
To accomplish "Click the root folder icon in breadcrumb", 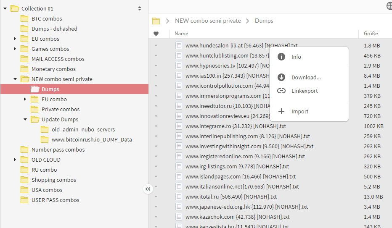I will click(x=156, y=21).
